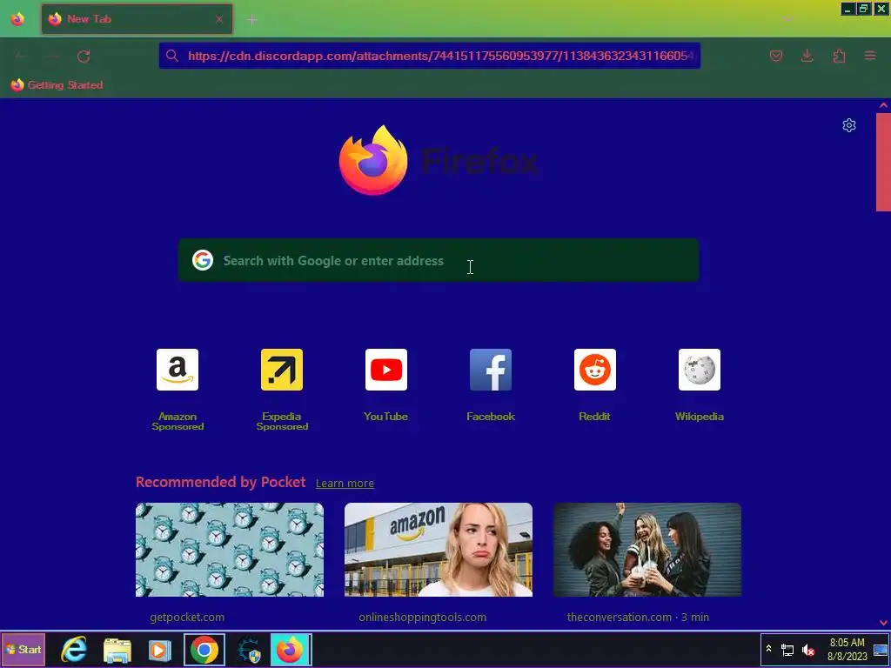Click the scrollbar thumb on the page
The height and width of the screenshot is (668, 891).
point(883,162)
